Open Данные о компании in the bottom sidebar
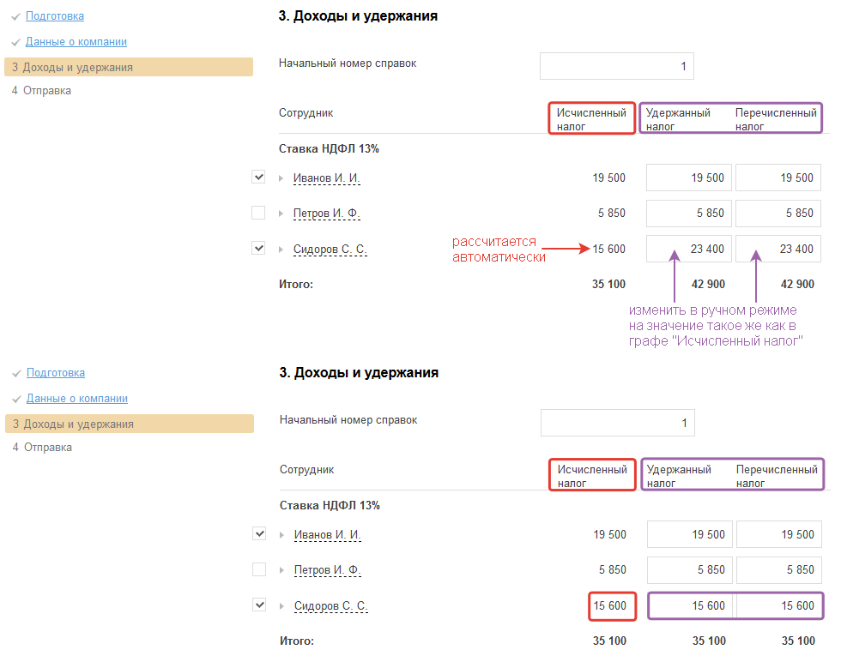 (76, 399)
